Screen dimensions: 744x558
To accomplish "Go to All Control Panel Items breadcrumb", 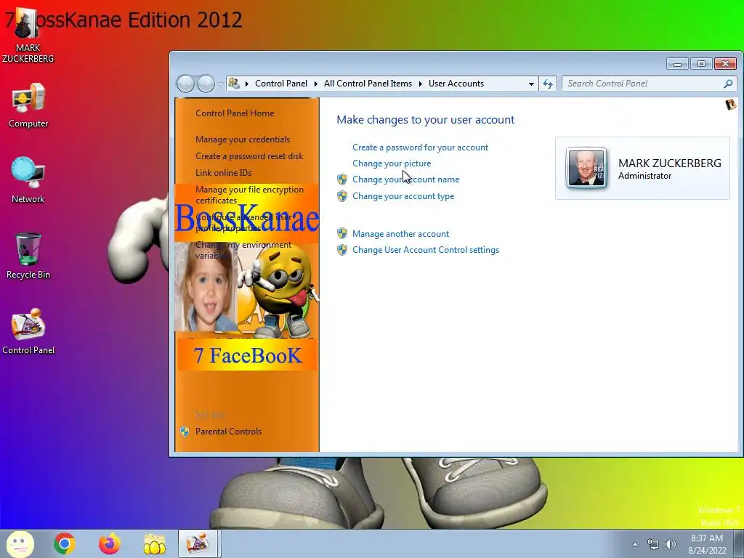I will pos(368,84).
